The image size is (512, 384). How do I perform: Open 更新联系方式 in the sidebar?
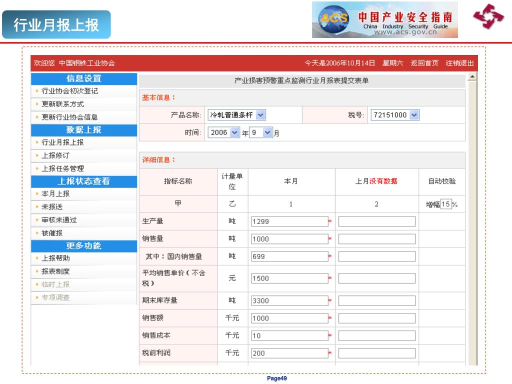(62, 104)
